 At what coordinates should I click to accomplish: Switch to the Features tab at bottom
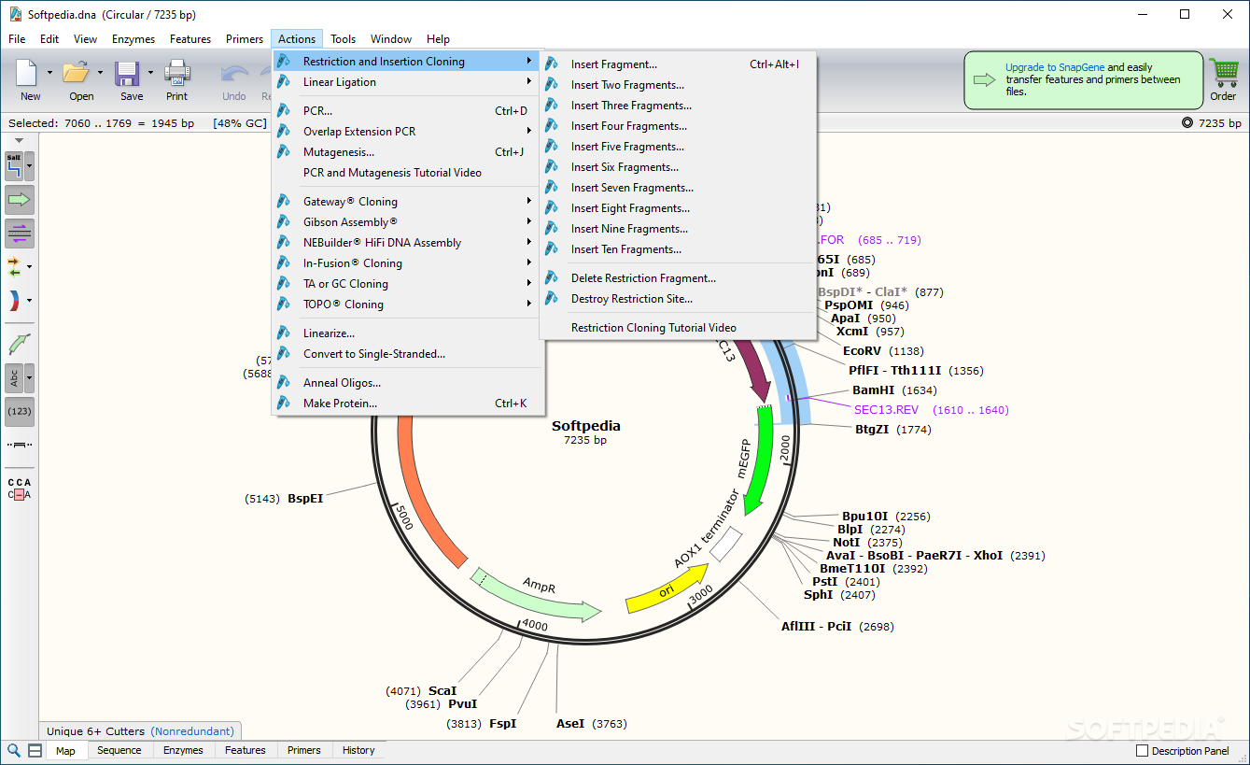pos(246,750)
